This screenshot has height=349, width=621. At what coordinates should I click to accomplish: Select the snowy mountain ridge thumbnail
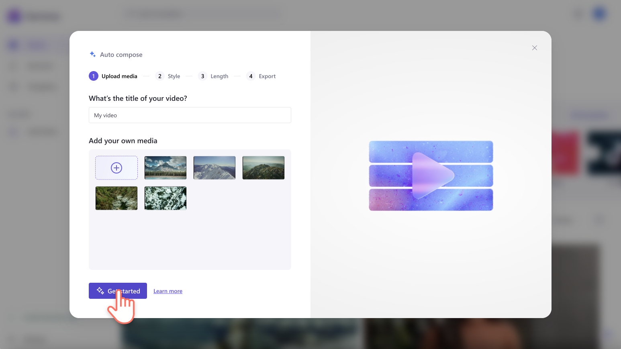click(214, 167)
